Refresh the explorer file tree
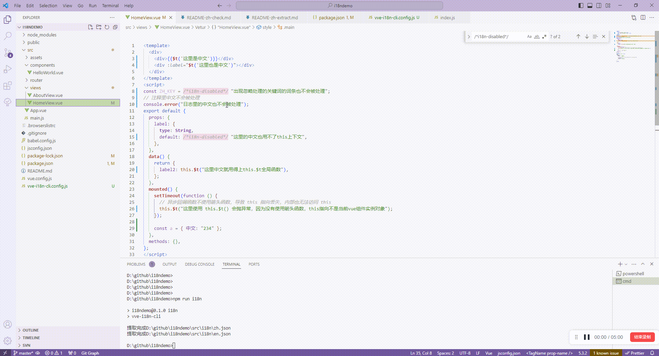 coord(107,27)
